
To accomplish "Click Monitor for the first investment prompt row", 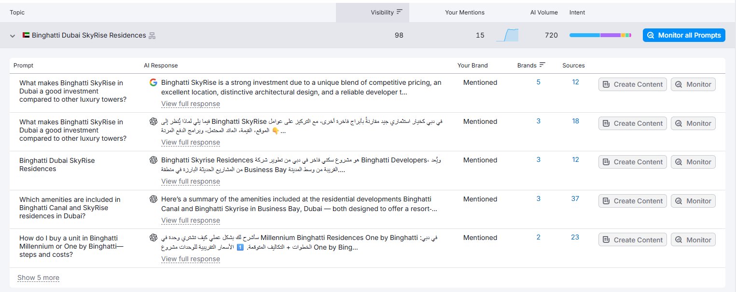I will click(693, 84).
